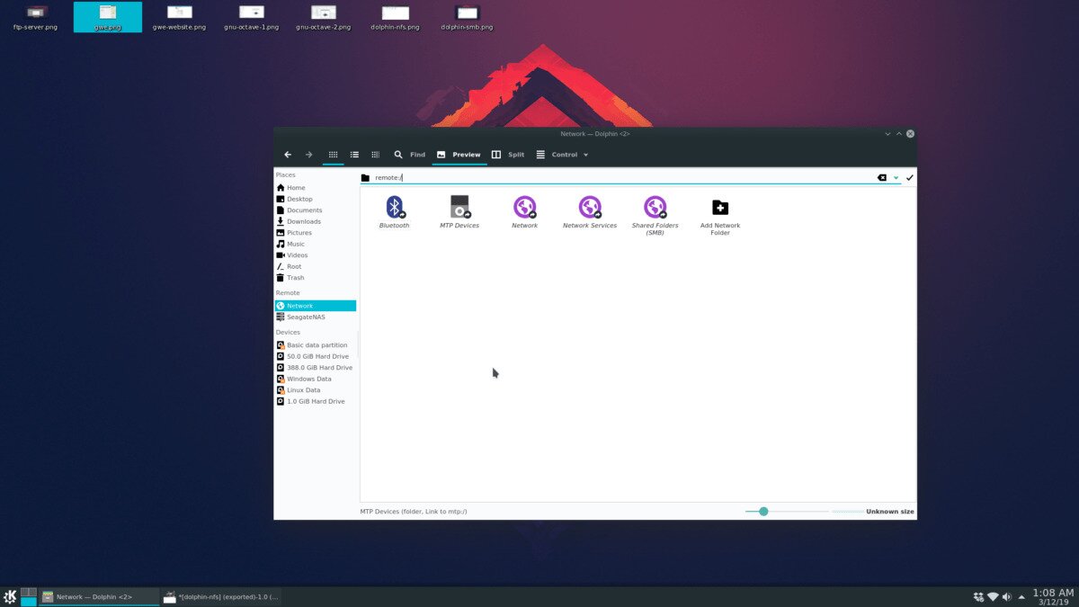1079x607 pixels.
Task: Open the Find search tool
Action: click(x=409, y=155)
